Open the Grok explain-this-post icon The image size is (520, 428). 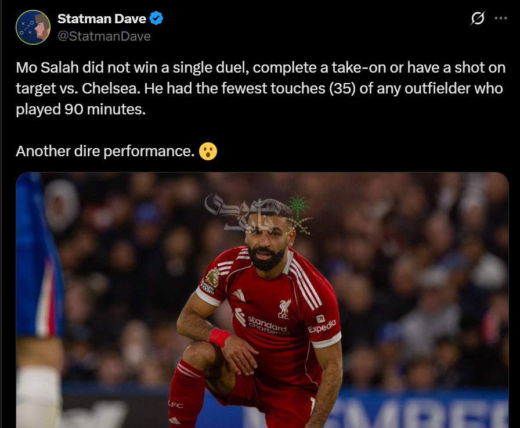click(x=478, y=18)
